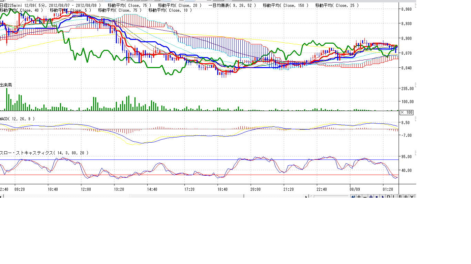Select the 一目均衡表( 9, 26, 52 ) label
This screenshot has height=264, width=471.
(x=232, y=5)
